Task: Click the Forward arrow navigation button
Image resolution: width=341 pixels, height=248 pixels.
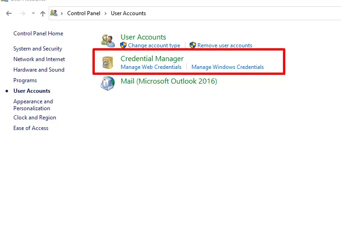Action: [23, 13]
